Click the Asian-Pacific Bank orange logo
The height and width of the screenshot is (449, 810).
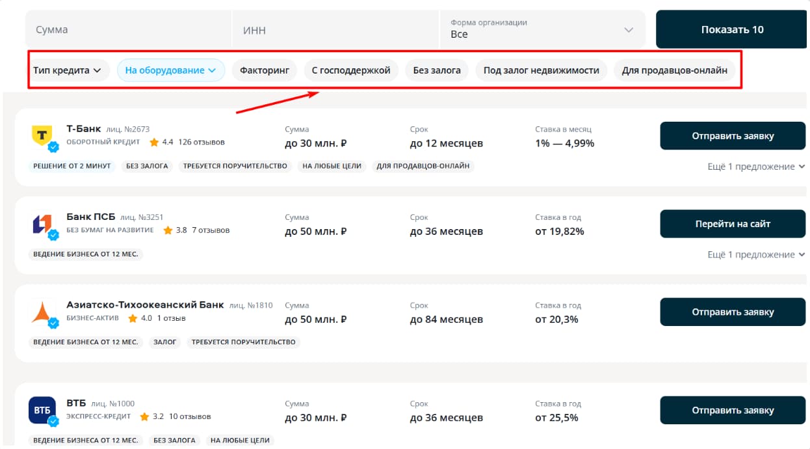tap(42, 312)
